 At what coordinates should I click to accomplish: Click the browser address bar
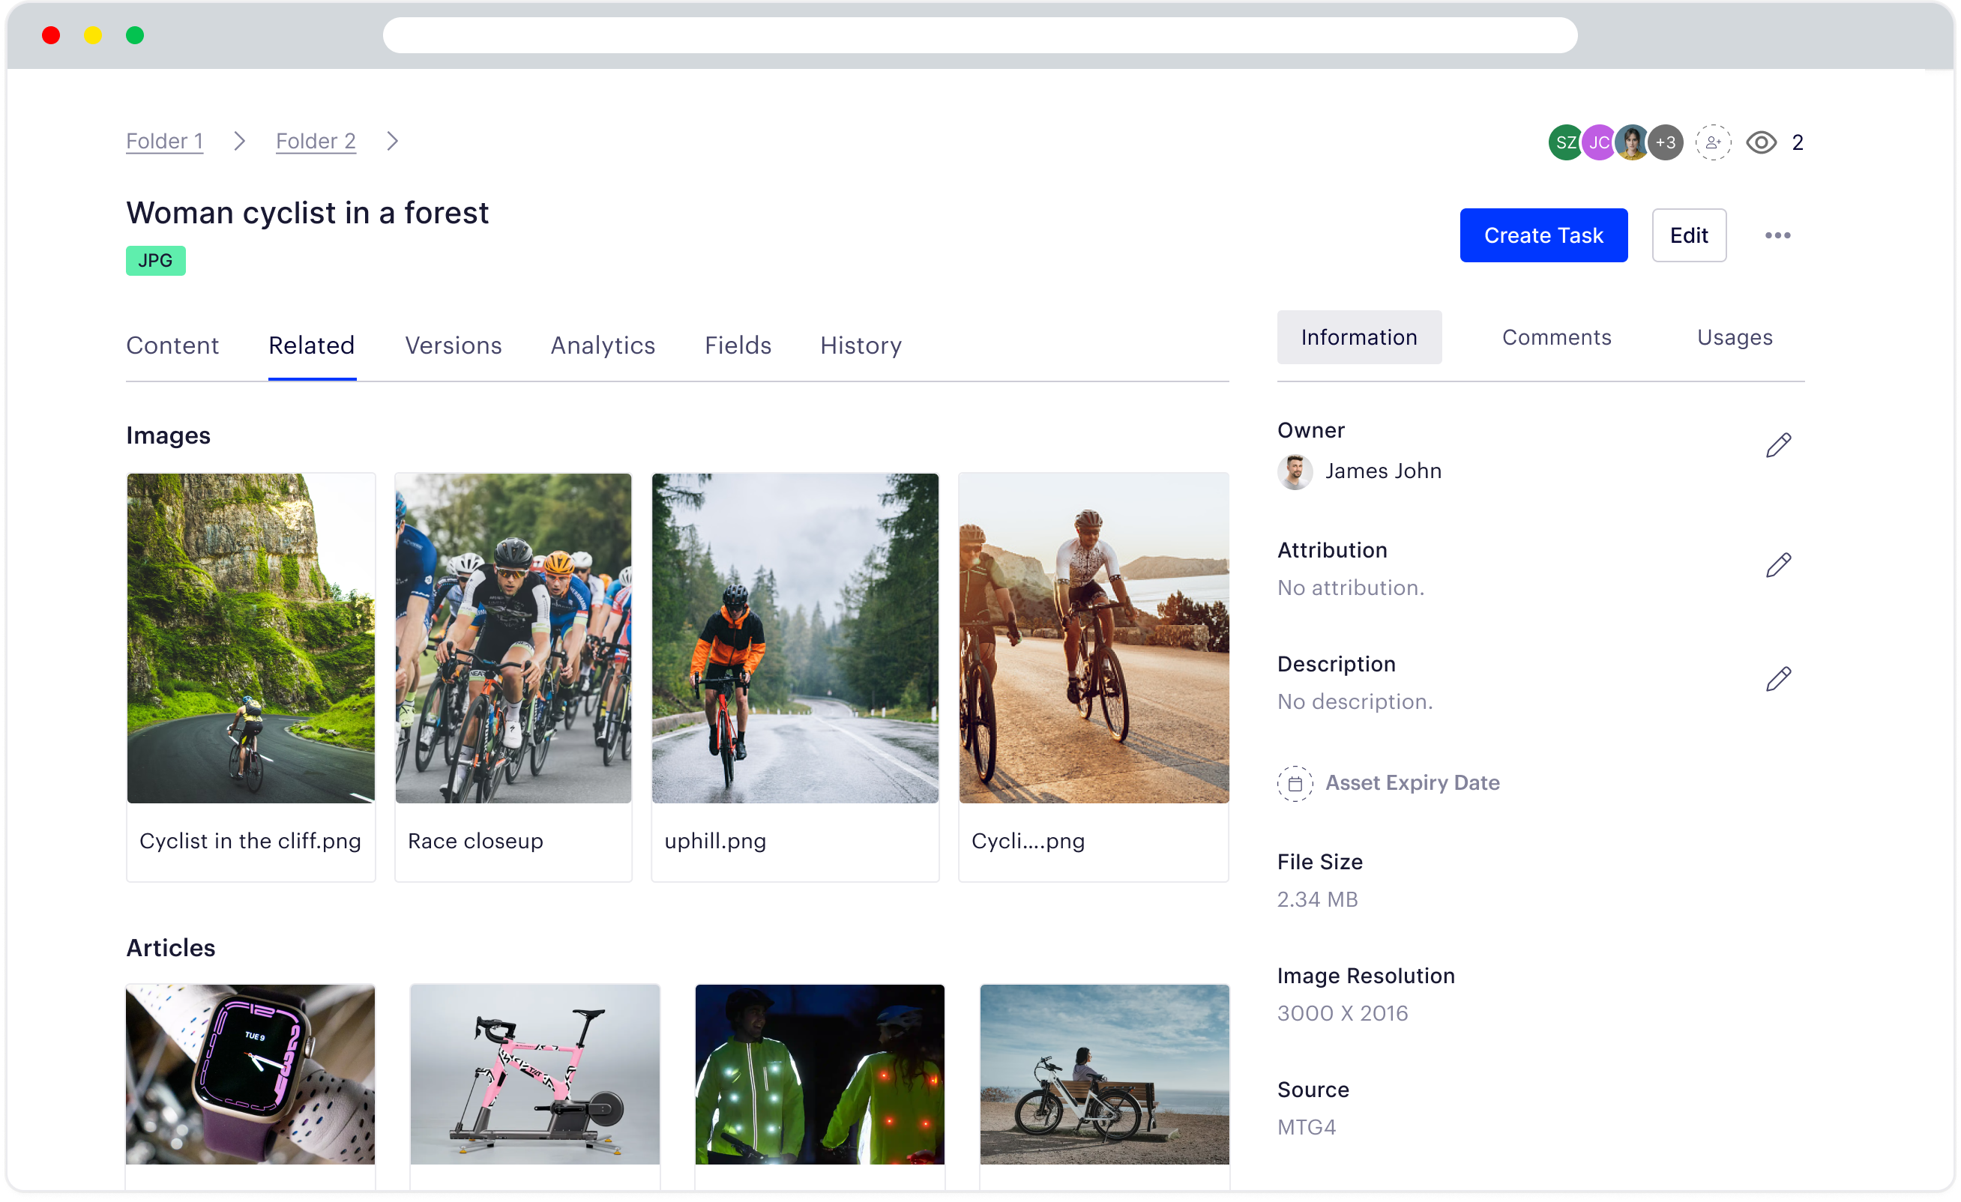point(980,36)
